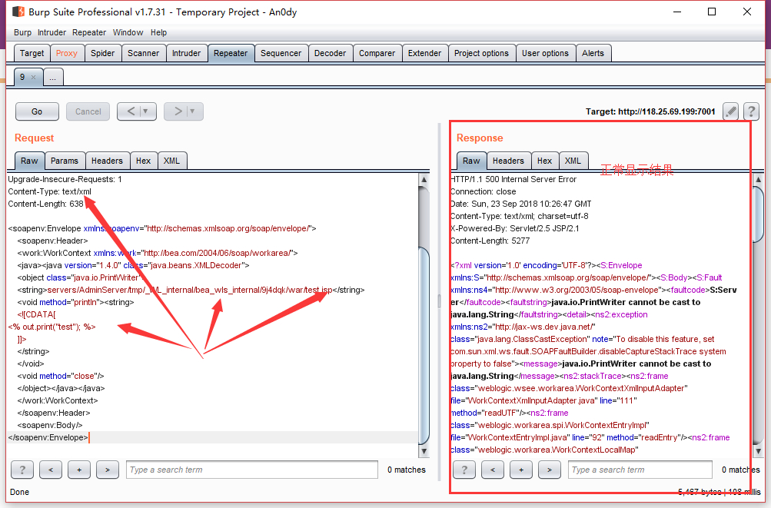
Task: Switch to the Decoder tab
Action: point(330,53)
